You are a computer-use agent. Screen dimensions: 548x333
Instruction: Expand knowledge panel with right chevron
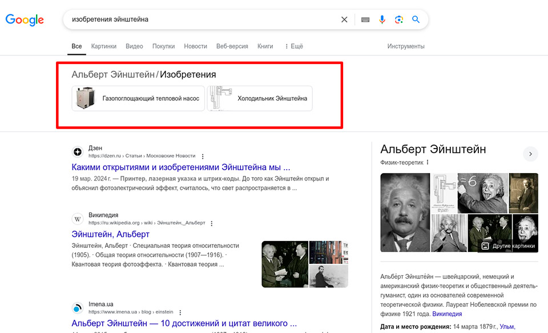pos(530,154)
